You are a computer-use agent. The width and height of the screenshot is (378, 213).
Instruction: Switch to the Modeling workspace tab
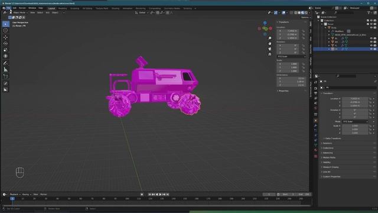coord(63,8)
